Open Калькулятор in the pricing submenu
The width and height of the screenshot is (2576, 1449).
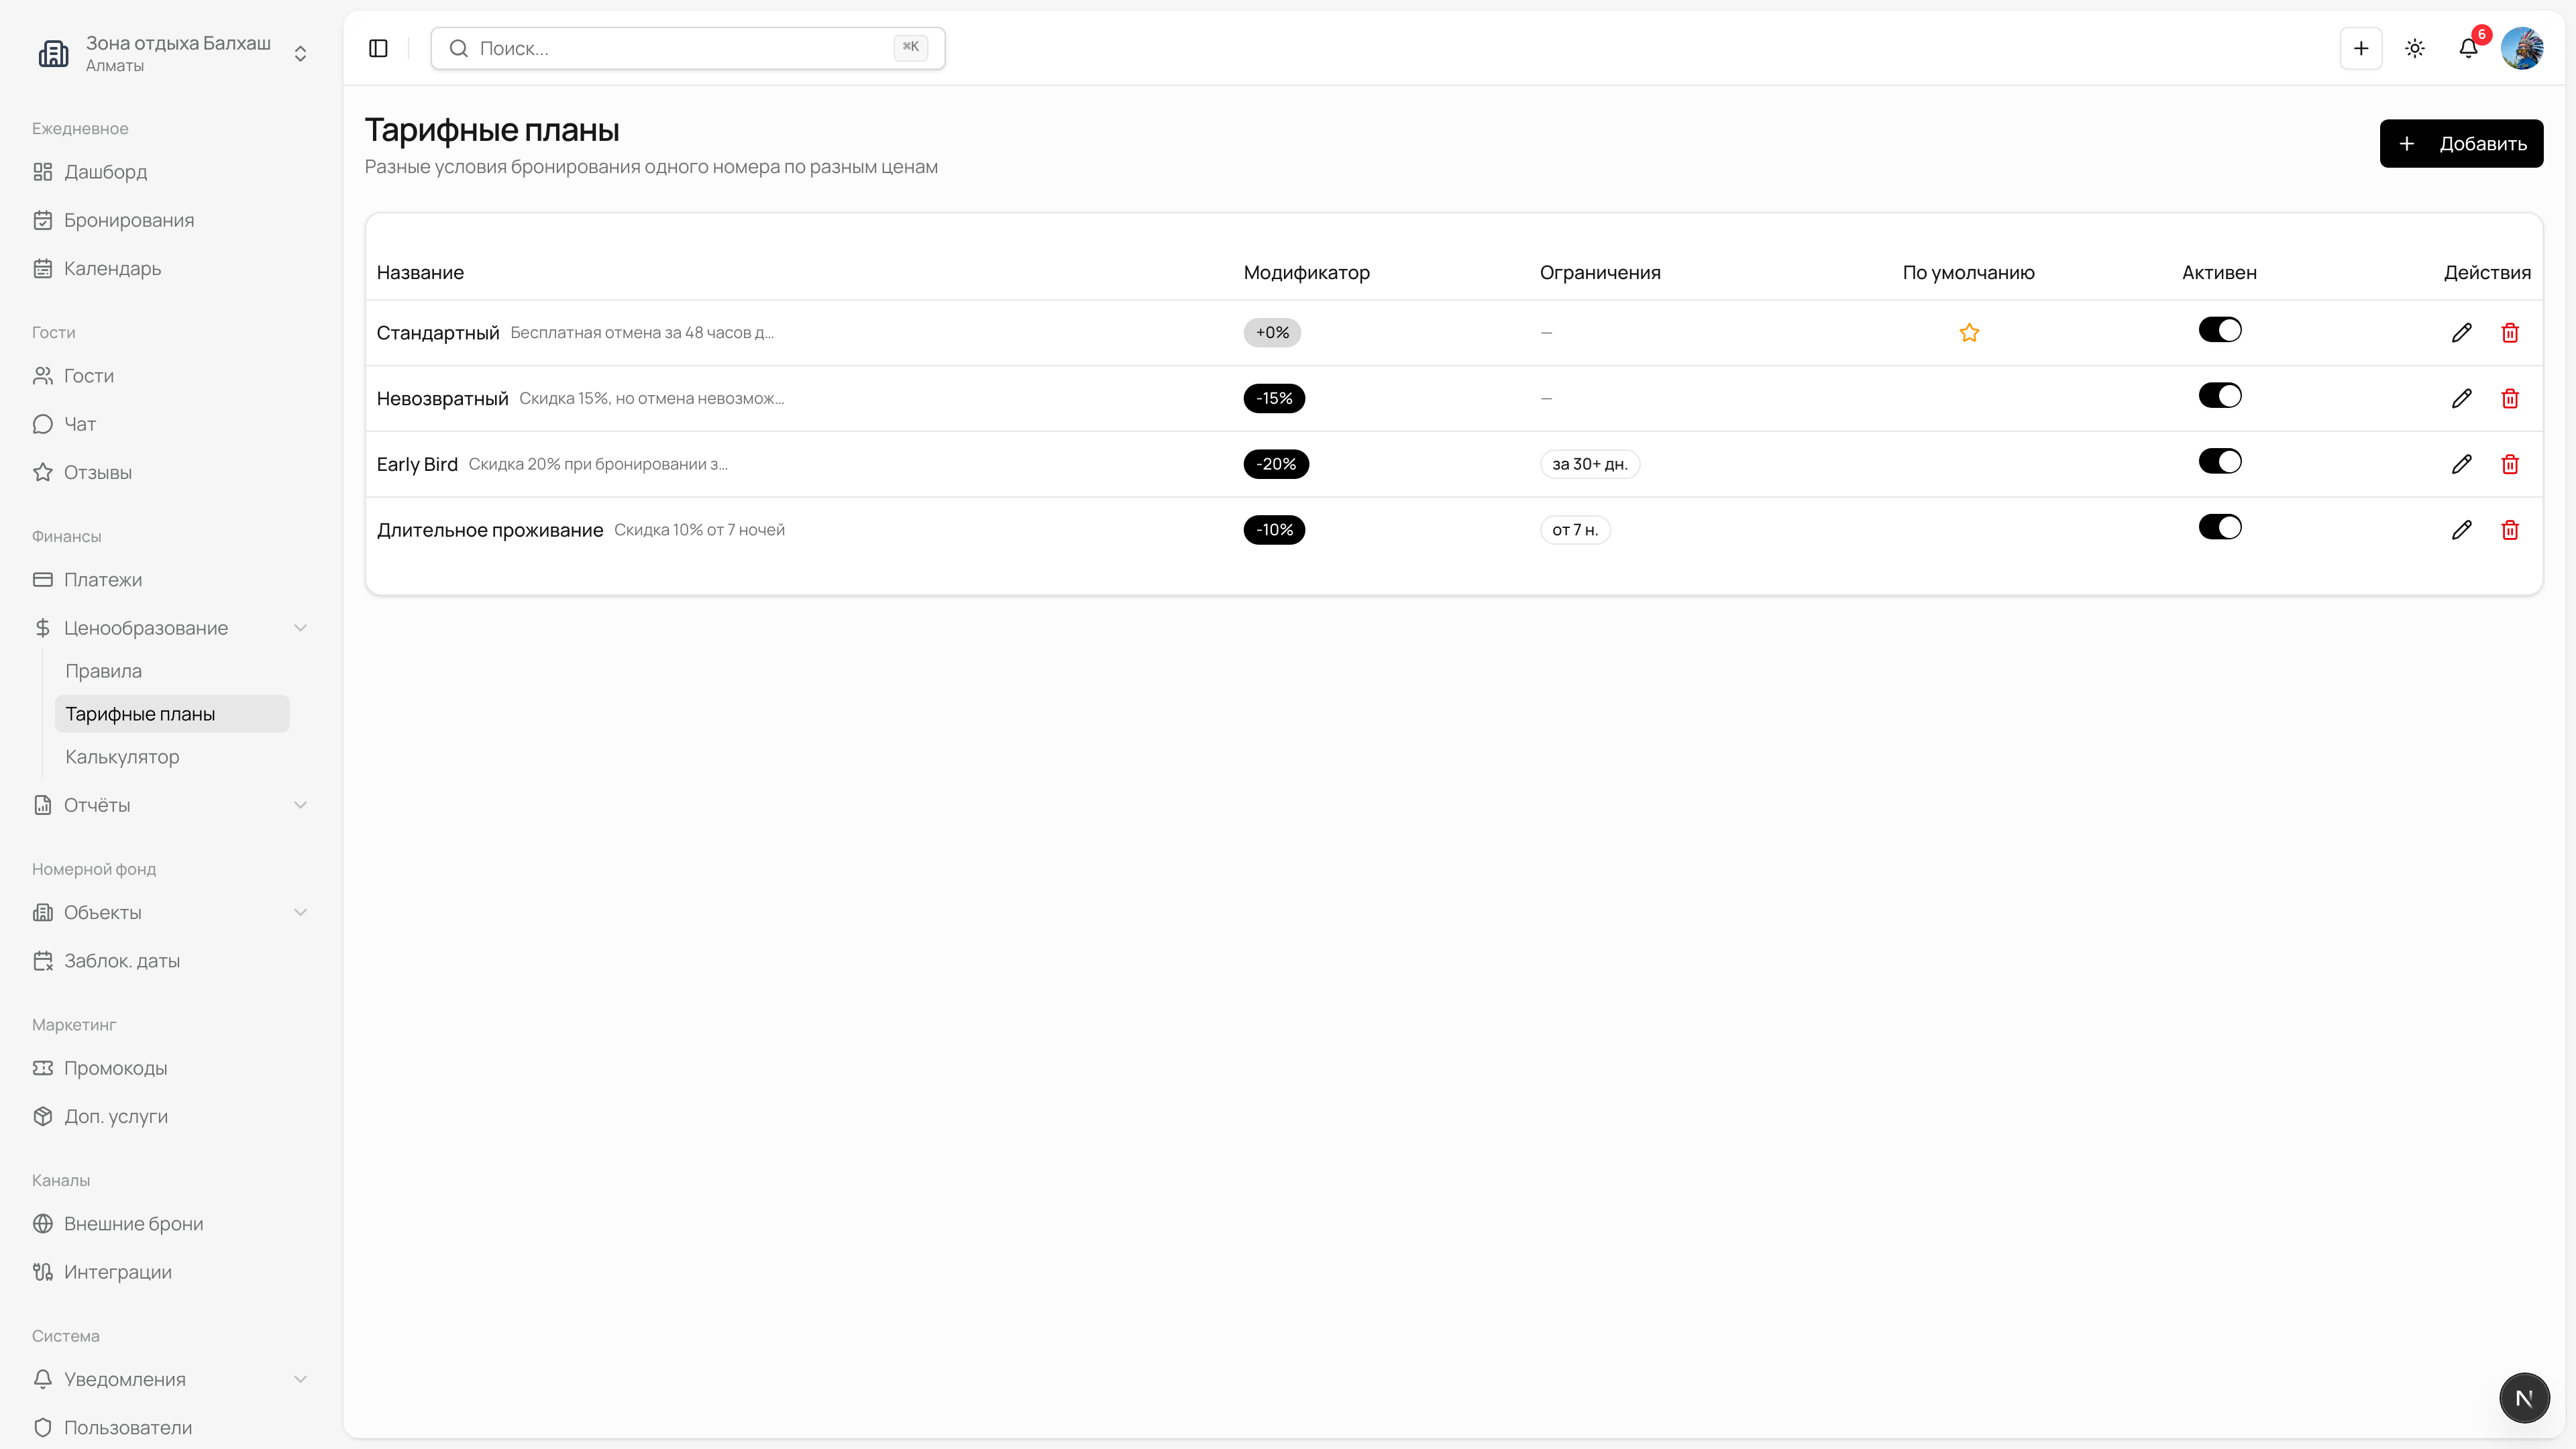pyautogui.click(x=122, y=757)
